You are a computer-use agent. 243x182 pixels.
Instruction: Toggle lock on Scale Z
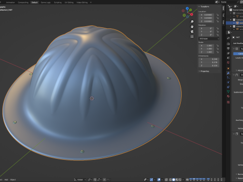click(x=218, y=52)
